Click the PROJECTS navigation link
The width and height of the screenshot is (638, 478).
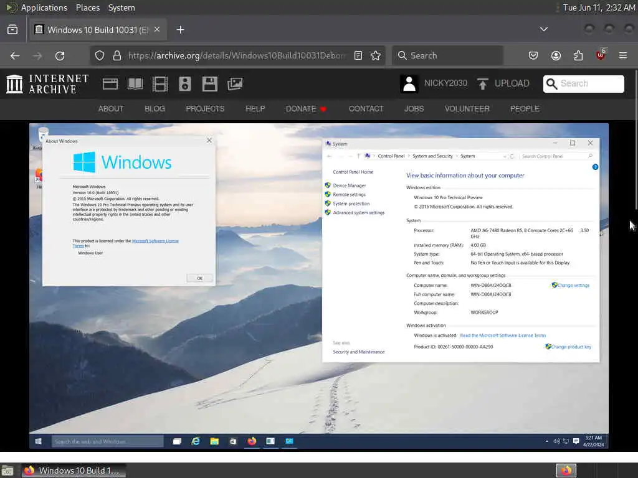(205, 108)
